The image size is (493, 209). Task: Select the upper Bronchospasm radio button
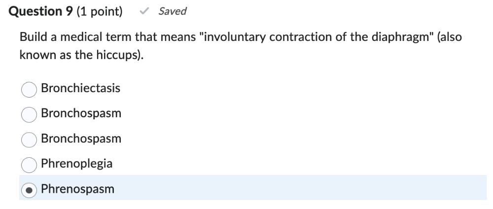pyautogui.click(x=29, y=114)
